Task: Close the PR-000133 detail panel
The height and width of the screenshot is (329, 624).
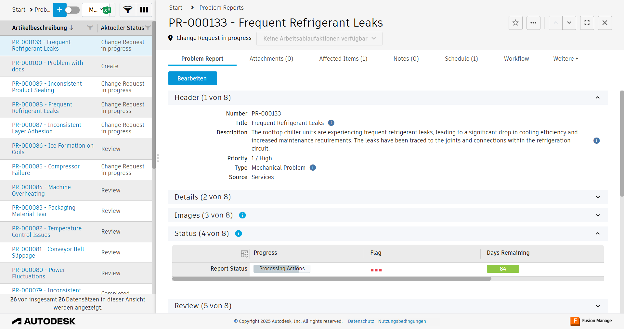Action: [605, 23]
